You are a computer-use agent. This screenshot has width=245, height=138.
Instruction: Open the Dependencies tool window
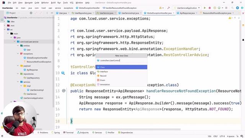(126, 133)
